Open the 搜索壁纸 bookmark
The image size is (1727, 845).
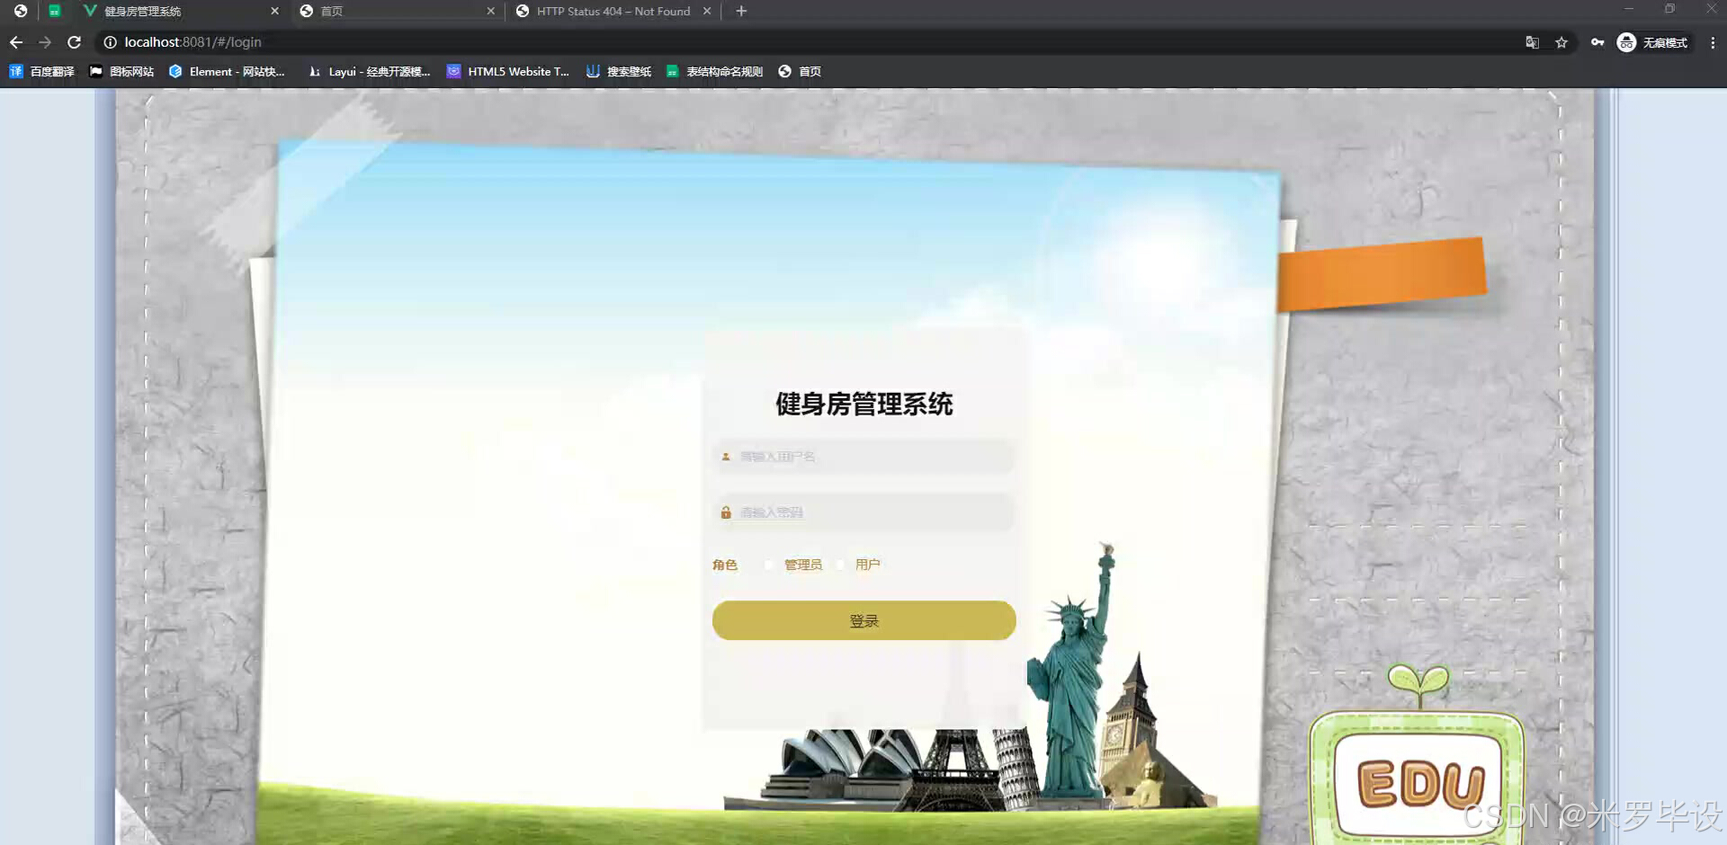click(x=619, y=71)
